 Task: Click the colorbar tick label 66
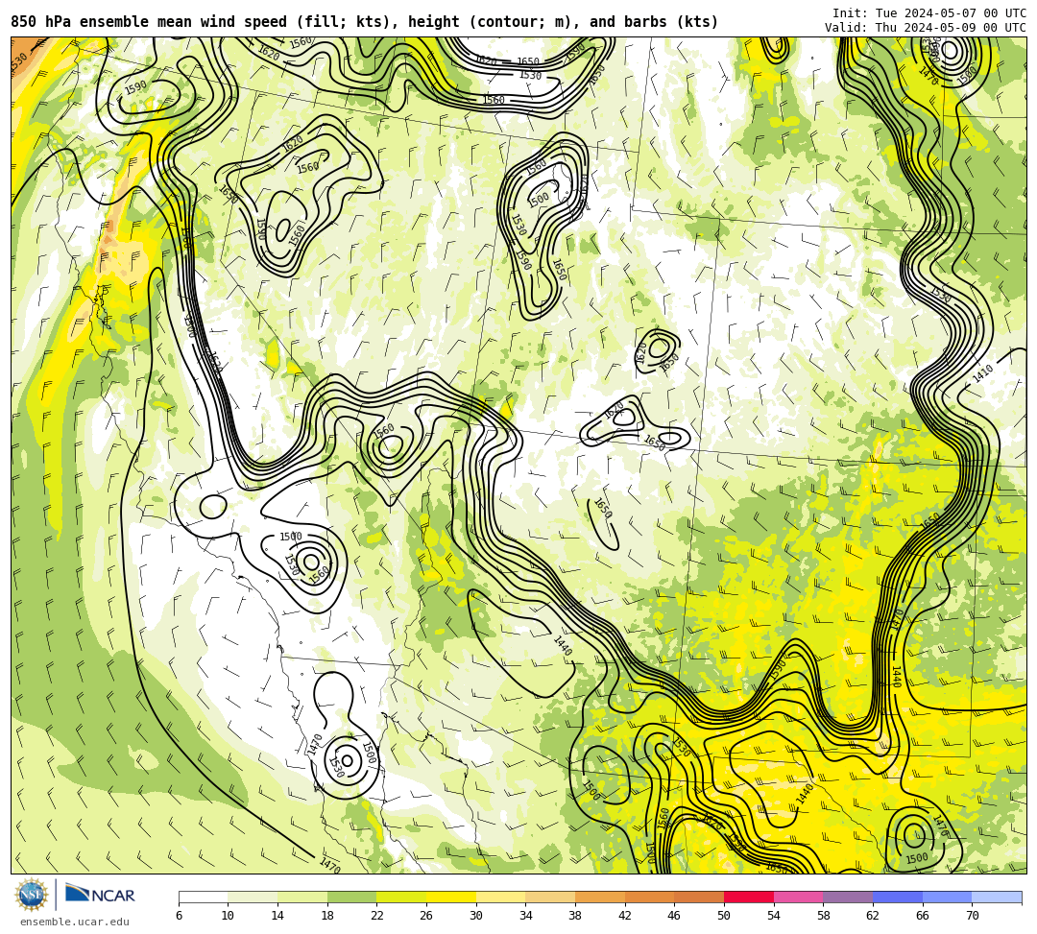pos(923,916)
